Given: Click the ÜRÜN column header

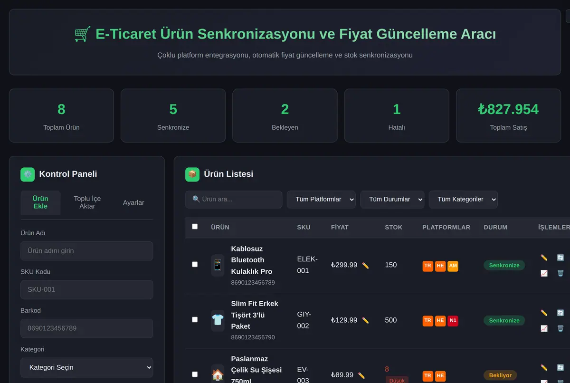Looking at the screenshot, I should pyautogui.click(x=220, y=228).
